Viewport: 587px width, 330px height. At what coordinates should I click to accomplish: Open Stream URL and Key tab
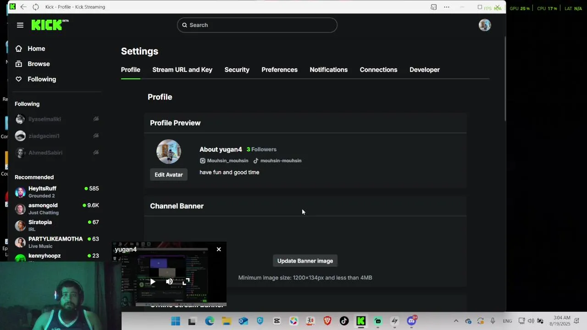pyautogui.click(x=182, y=70)
